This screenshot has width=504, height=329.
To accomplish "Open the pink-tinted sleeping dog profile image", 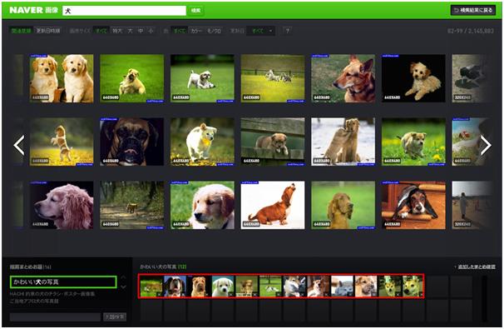I will [x=62, y=205].
